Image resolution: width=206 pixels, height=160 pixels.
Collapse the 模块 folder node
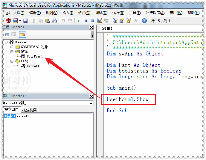pos(12,61)
